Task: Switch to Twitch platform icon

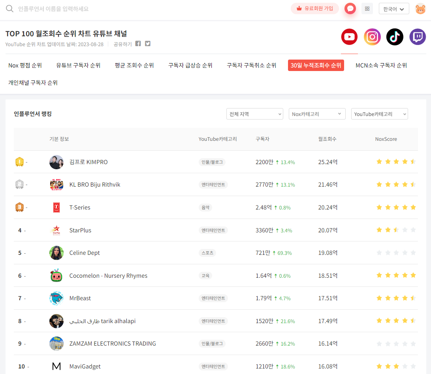Action: coord(418,37)
